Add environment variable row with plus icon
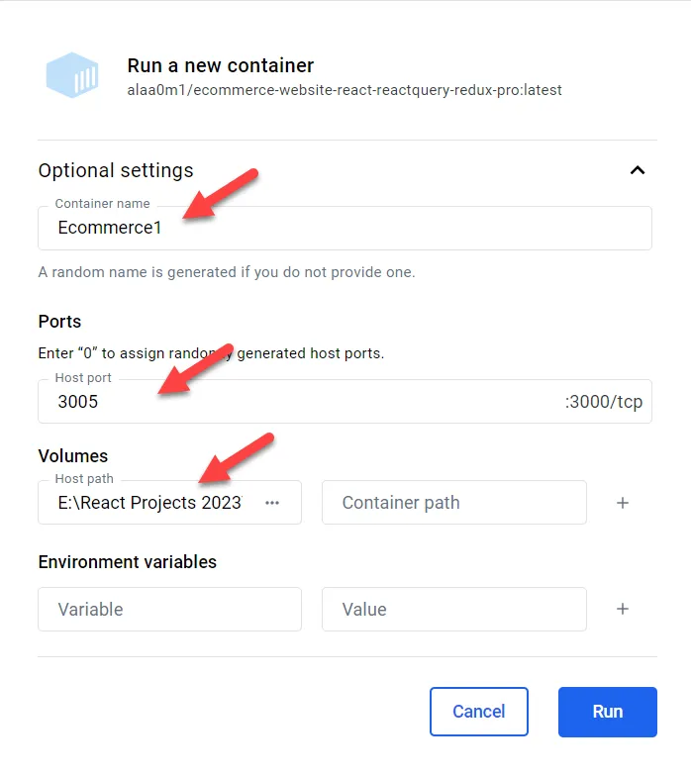Screen dimensions: 691x776 click(x=623, y=609)
